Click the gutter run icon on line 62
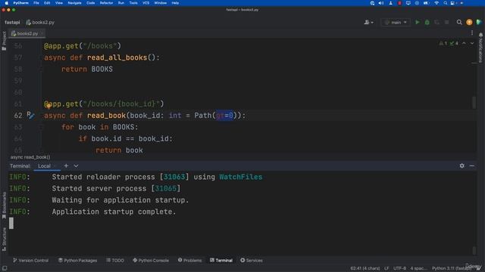Screen dimensions: 485x272 [x=30, y=116]
